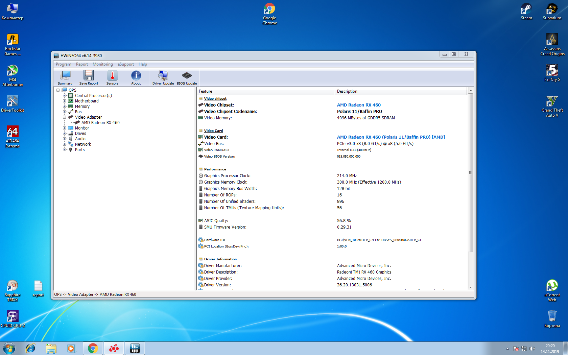This screenshot has height=355, width=568.
Task: Select AMD Radeon RX 460 tree item
Action: pyautogui.click(x=100, y=123)
